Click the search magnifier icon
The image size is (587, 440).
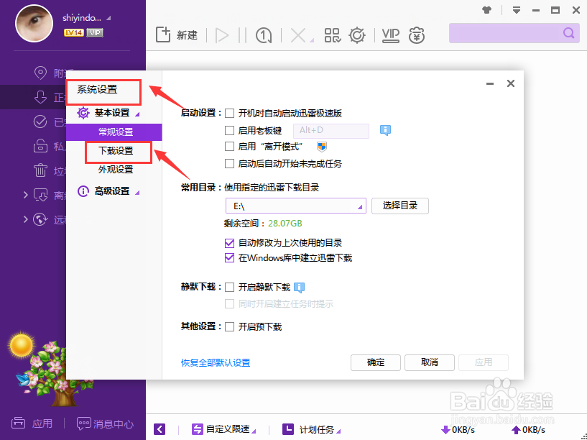pos(568,33)
